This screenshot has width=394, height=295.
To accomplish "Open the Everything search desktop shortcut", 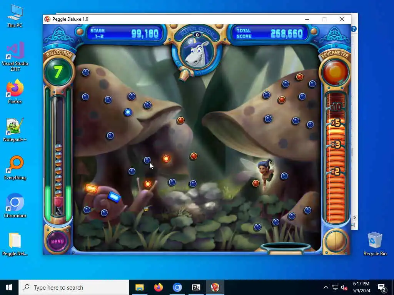I will pyautogui.click(x=15, y=167).
